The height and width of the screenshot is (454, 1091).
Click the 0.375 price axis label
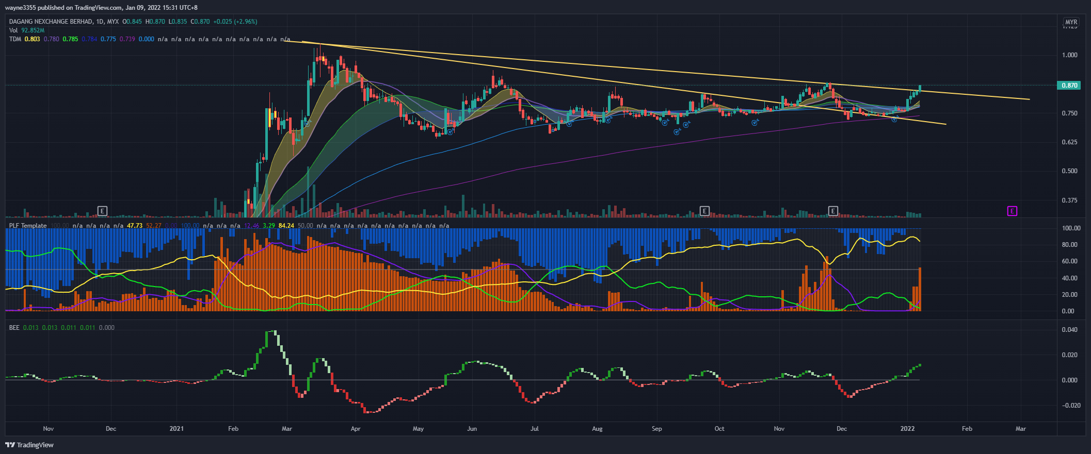tap(1069, 200)
